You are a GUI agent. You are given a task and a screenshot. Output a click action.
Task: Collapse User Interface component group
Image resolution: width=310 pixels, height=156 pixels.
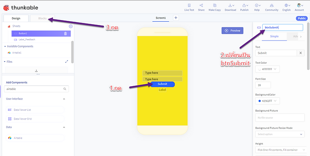coord(64,99)
